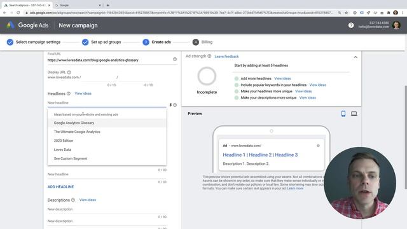View ideas for Add more headlines

tap(282, 78)
